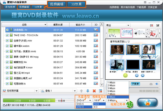Viewport: 163px width, 111px height.
Task: Open the 下载视频 link
Action: 141,7
